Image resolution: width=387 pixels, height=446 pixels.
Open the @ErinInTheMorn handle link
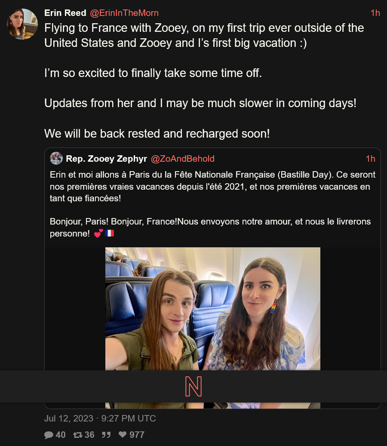tap(124, 13)
